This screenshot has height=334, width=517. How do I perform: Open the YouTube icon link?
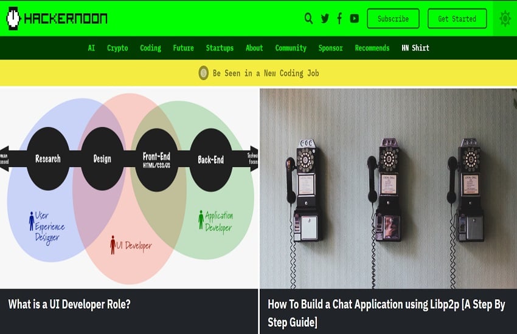pos(355,18)
